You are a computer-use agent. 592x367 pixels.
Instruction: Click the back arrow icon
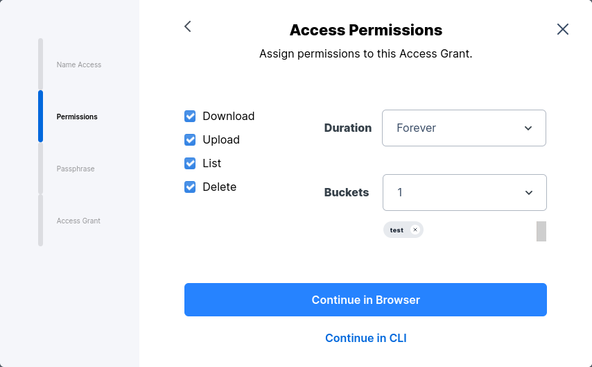(187, 26)
